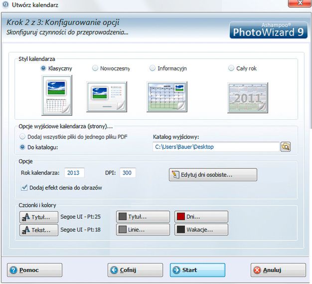Open Edytuj dni osobiste dialog

click(213, 175)
